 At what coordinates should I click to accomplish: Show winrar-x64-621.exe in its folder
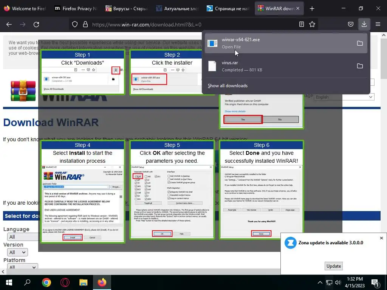[360, 43]
